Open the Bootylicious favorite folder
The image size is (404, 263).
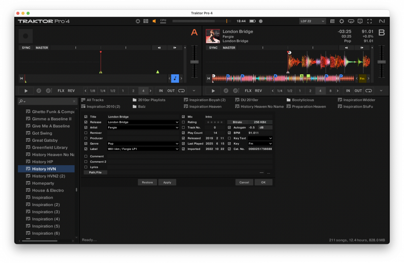pos(300,100)
